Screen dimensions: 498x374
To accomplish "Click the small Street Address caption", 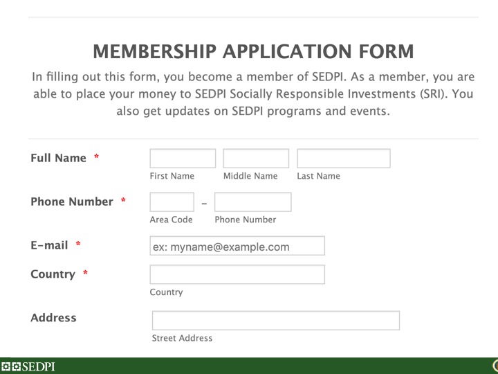I will pyautogui.click(x=182, y=339).
